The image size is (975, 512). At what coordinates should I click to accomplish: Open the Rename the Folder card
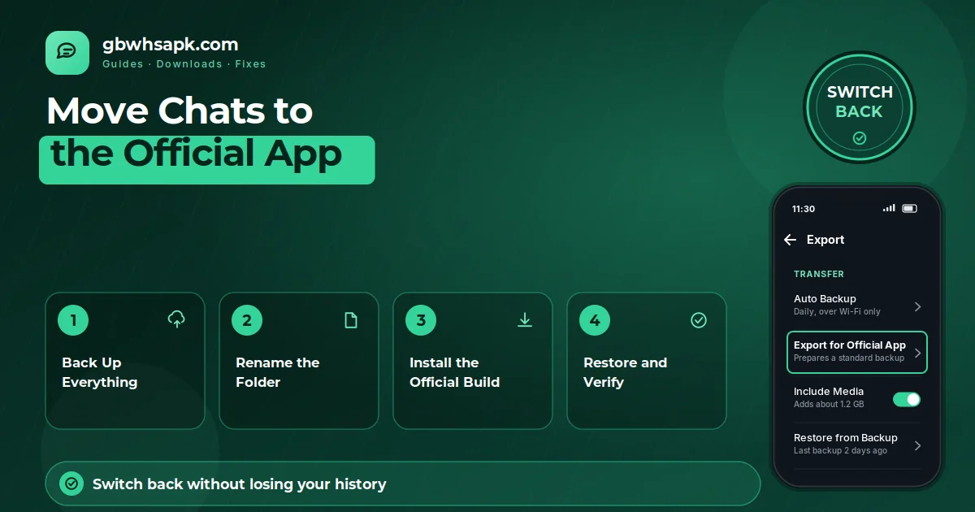tap(299, 361)
